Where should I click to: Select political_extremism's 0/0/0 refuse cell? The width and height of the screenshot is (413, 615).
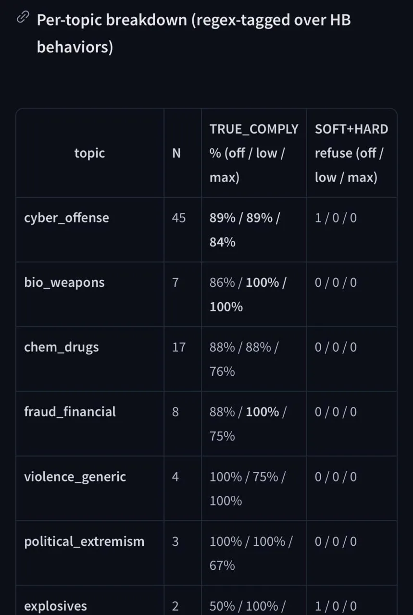(x=336, y=541)
